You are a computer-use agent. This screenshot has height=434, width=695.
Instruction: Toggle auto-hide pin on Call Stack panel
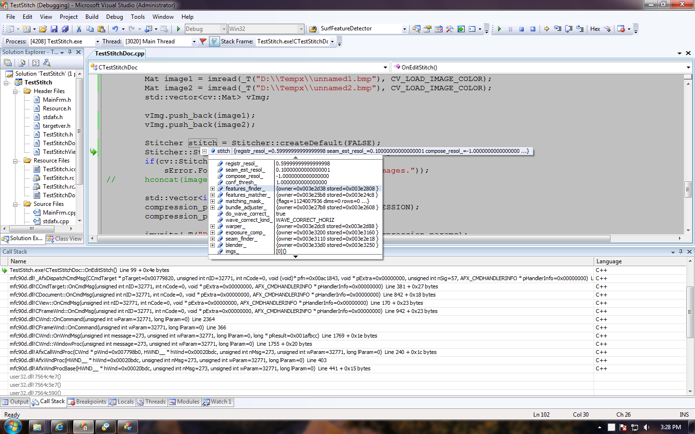(x=681, y=252)
